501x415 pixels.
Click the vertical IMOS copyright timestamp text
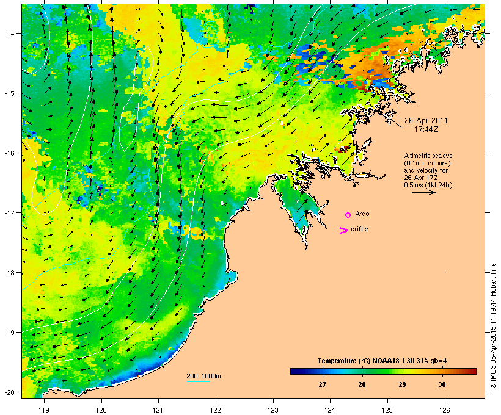click(493, 326)
